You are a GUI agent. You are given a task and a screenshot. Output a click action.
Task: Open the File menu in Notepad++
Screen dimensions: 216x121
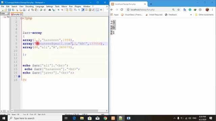(x=2, y=6)
